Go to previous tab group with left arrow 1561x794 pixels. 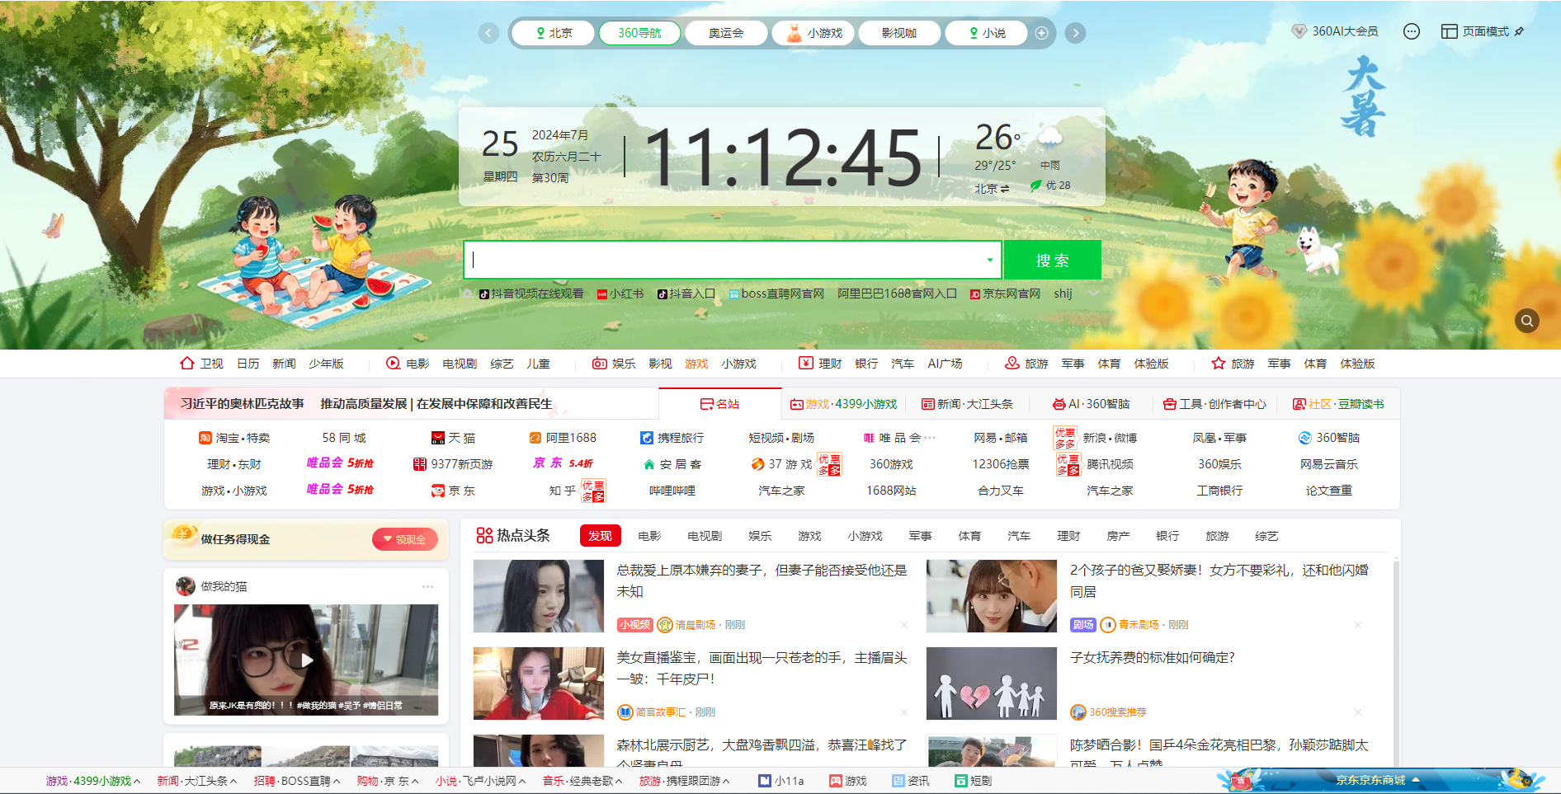point(489,33)
